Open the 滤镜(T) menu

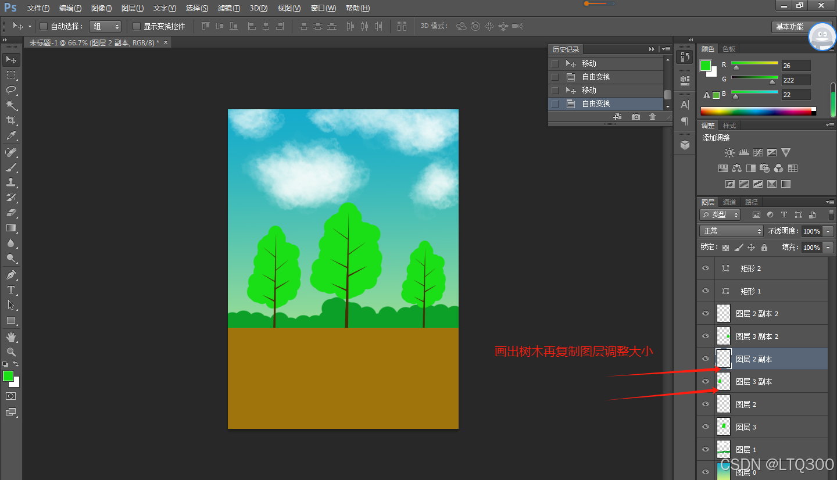(x=229, y=8)
